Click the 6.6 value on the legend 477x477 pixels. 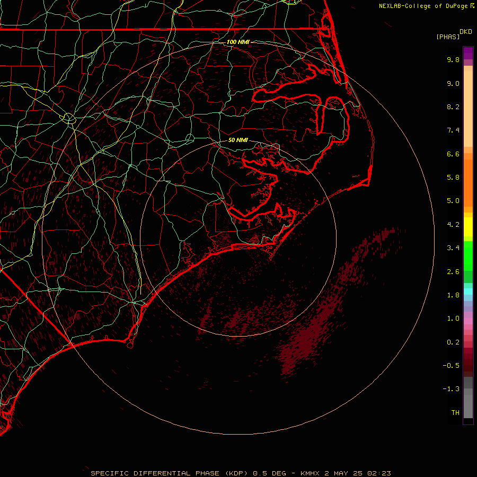(x=453, y=154)
